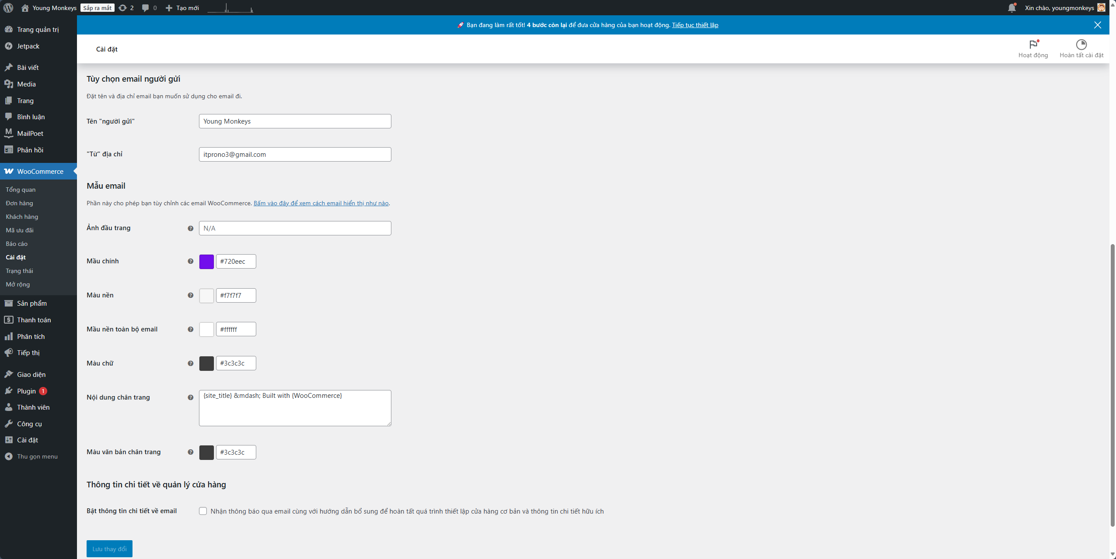Click the updates icon in admin bar
The width and height of the screenshot is (1116, 559).
pyautogui.click(x=123, y=8)
